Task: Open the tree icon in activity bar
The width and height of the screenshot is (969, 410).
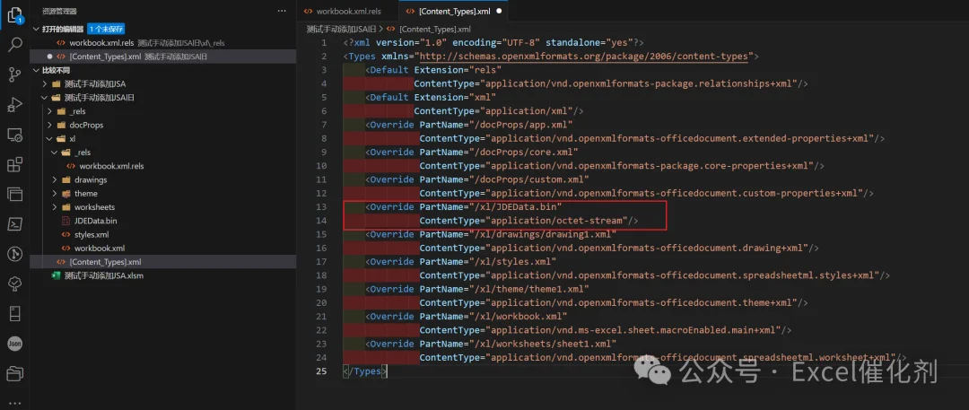Action: pos(15,284)
